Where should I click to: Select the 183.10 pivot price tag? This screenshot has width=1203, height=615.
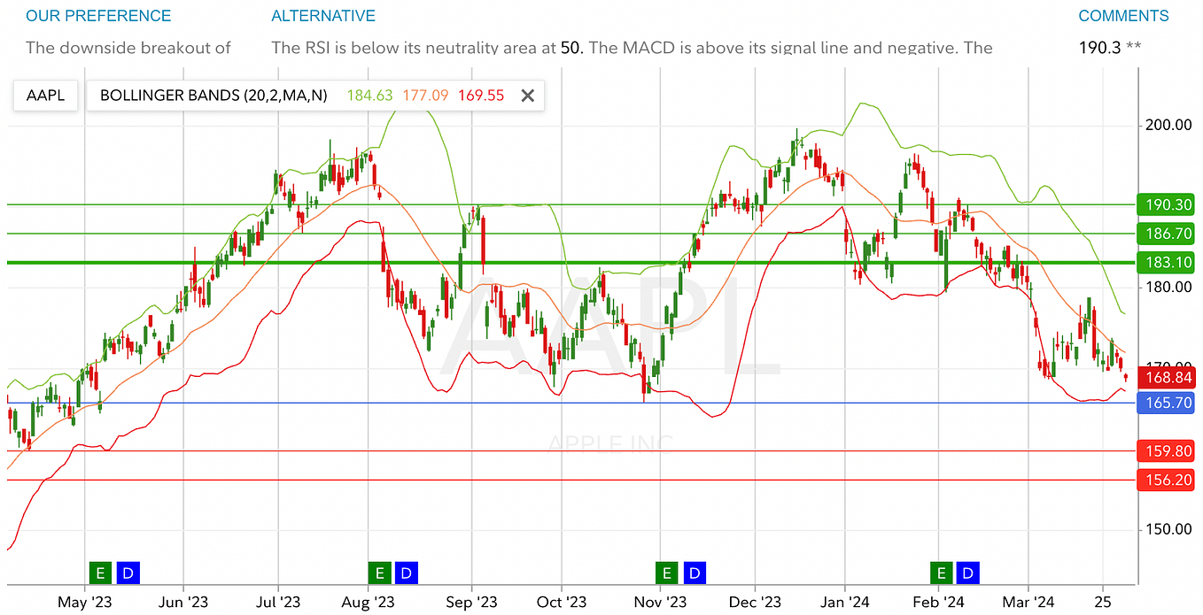point(1165,262)
